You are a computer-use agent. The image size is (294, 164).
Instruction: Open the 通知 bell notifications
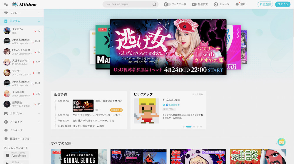tap(237, 4)
